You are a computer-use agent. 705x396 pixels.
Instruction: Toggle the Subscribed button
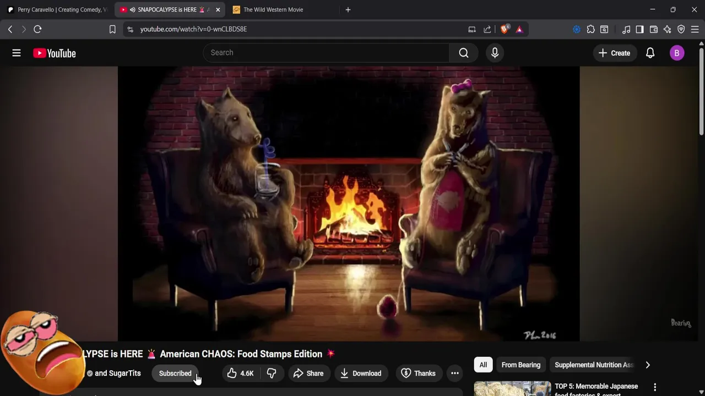click(x=175, y=373)
